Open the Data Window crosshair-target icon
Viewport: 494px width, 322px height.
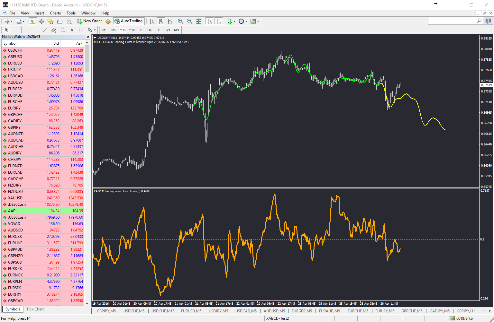(41, 21)
